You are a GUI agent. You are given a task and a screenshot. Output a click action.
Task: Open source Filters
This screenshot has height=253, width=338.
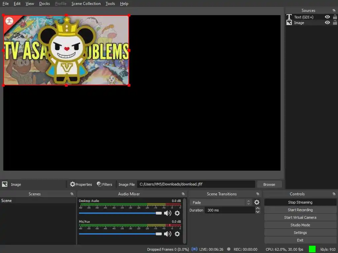pos(105,184)
